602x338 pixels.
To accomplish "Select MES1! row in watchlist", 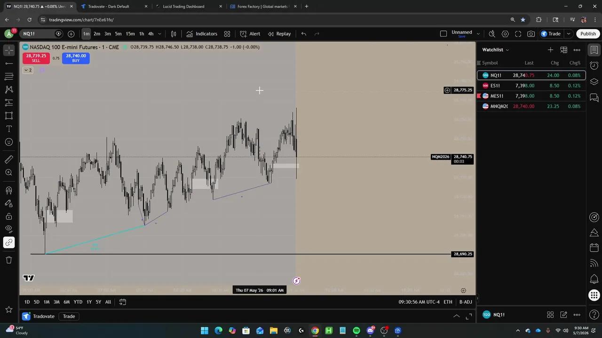I will (x=531, y=96).
